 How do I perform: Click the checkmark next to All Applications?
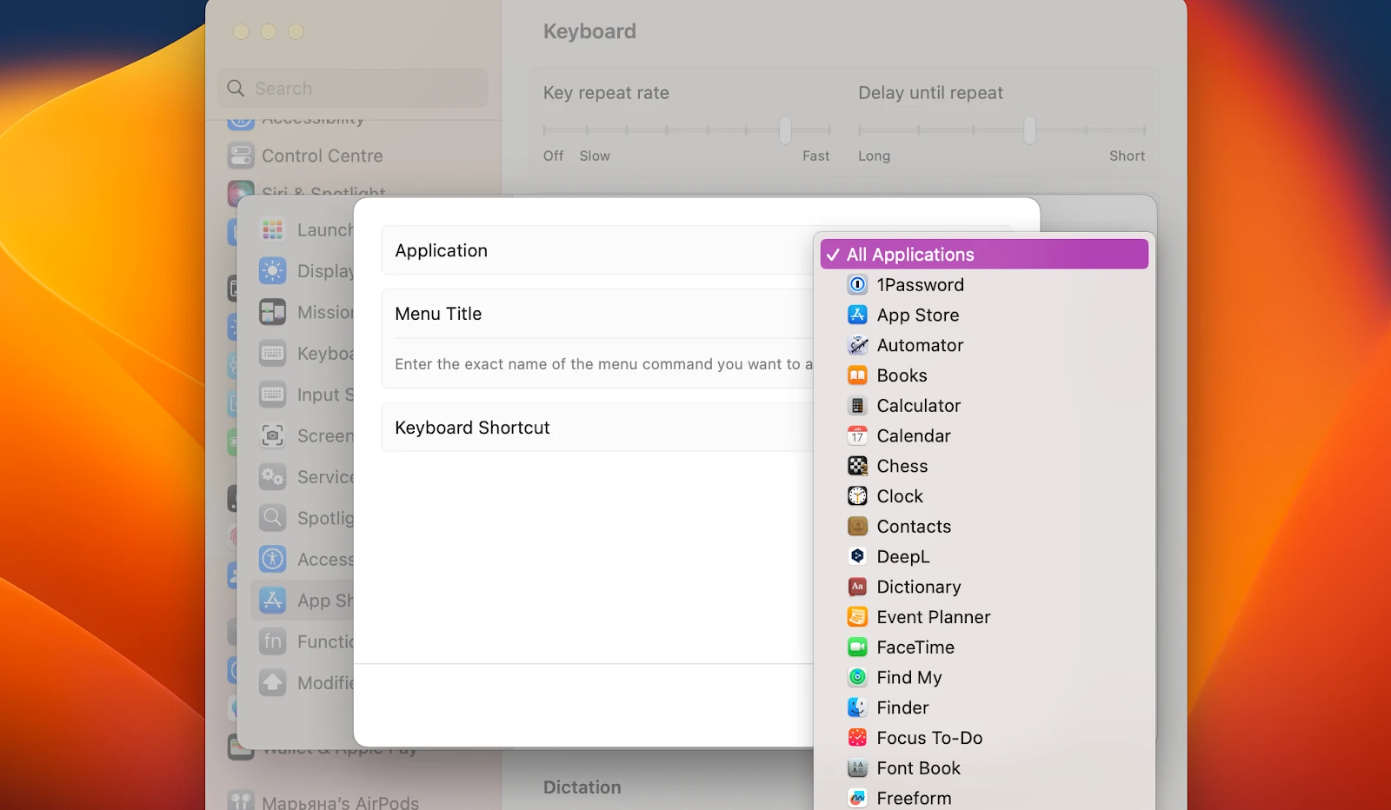point(832,255)
